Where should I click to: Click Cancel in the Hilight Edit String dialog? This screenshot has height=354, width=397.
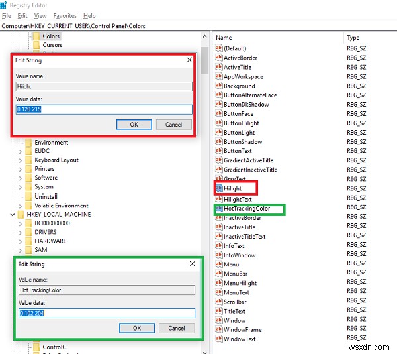click(173, 125)
